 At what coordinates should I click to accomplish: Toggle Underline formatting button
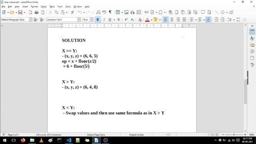tap(110, 20)
